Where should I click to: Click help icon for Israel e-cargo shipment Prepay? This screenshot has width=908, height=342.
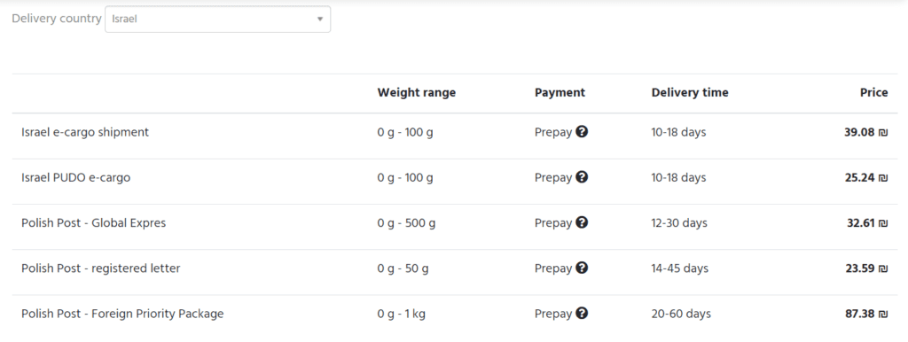point(582,131)
